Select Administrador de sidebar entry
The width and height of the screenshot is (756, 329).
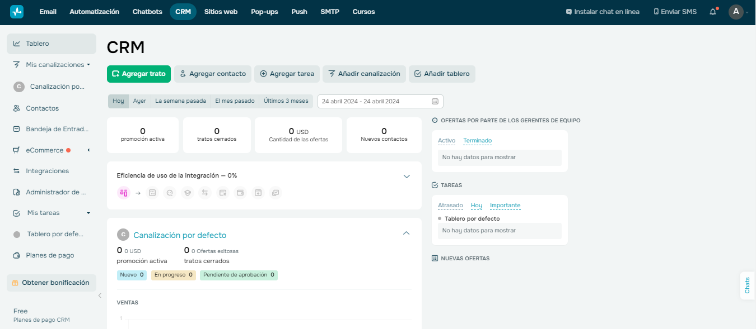17,192
